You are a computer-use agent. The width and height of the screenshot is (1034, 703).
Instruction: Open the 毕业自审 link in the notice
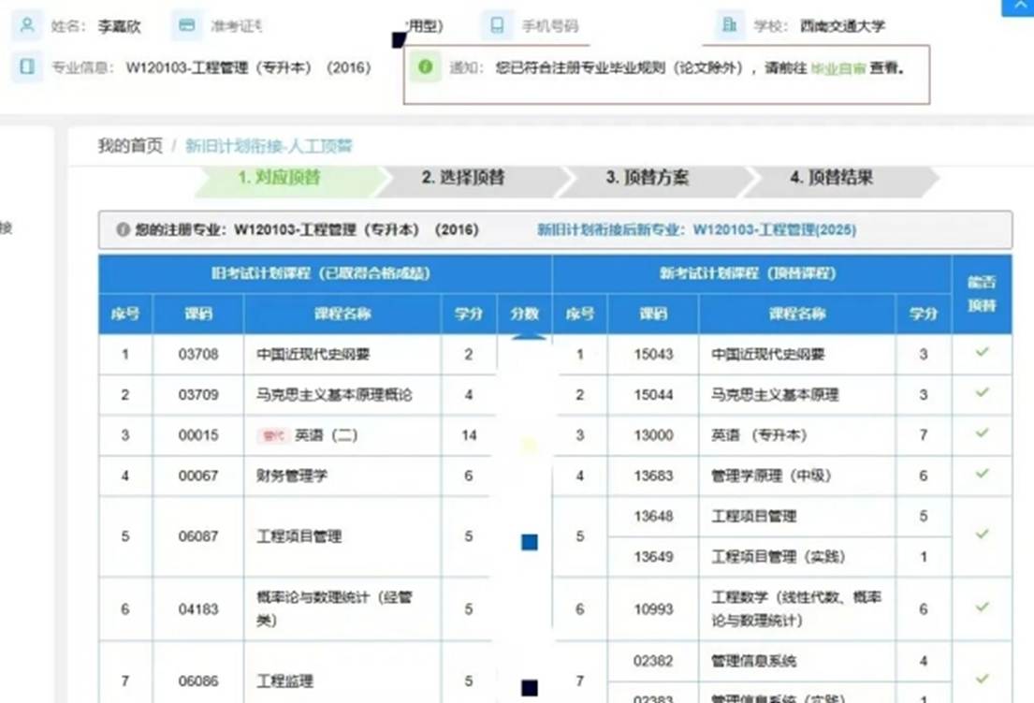837,68
